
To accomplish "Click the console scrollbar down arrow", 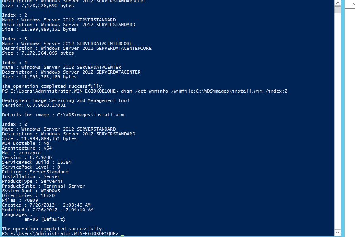I will tap(338, 233).
